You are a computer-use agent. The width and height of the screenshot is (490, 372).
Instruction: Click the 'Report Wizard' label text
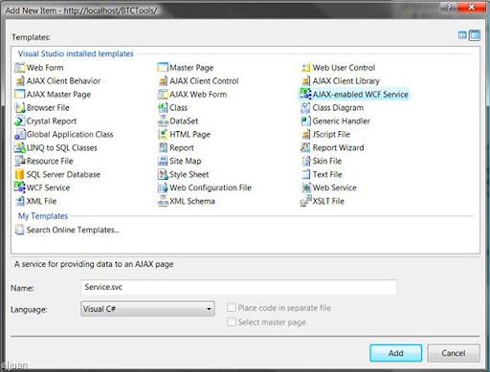(338, 147)
